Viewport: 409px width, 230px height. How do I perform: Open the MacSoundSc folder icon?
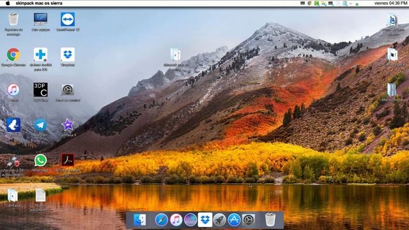click(x=392, y=89)
